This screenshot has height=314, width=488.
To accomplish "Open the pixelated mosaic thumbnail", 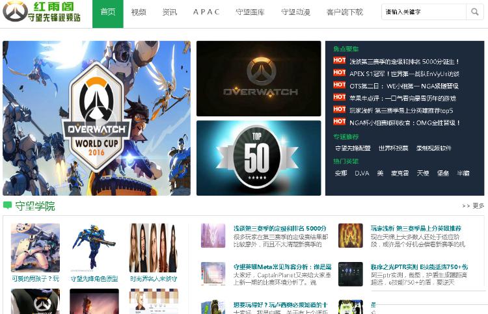I will [154, 301].
